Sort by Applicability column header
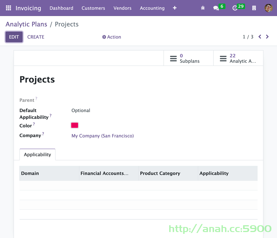277x238 pixels. point(228,173)
